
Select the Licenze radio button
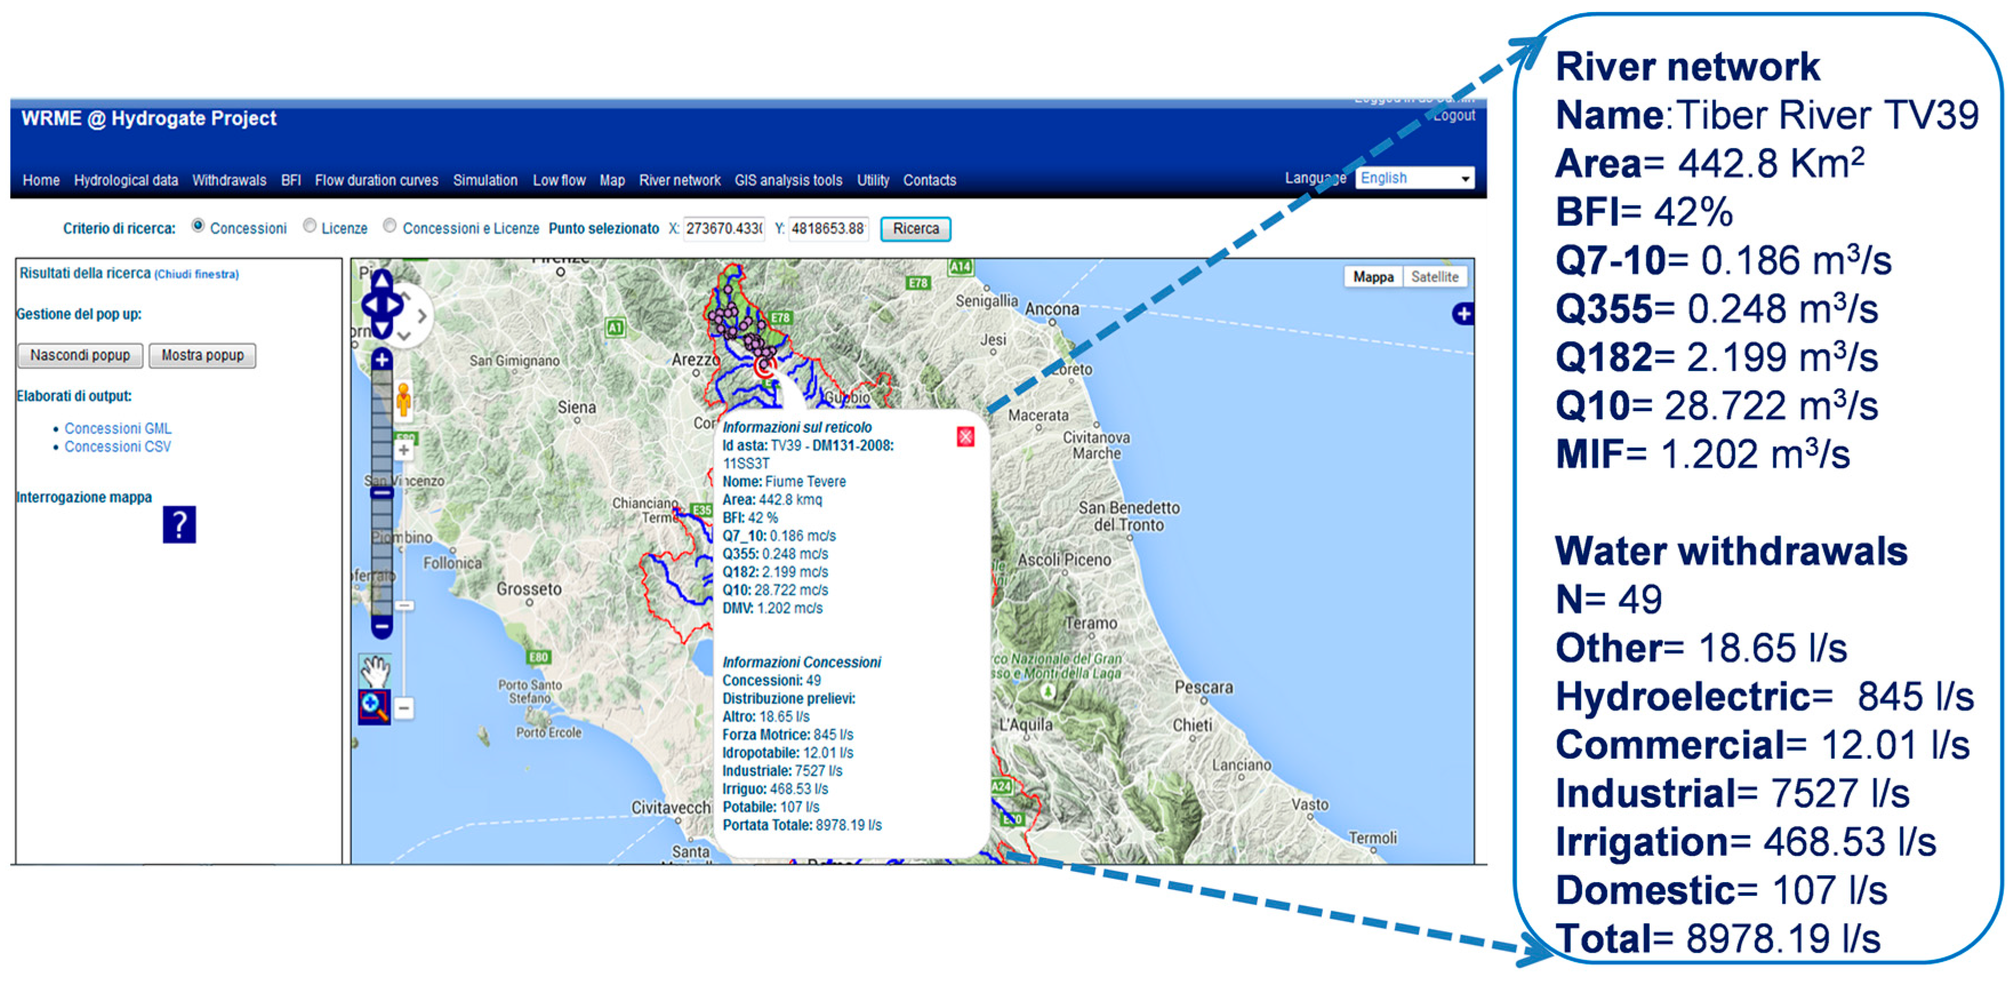click(x=310, y=226)
